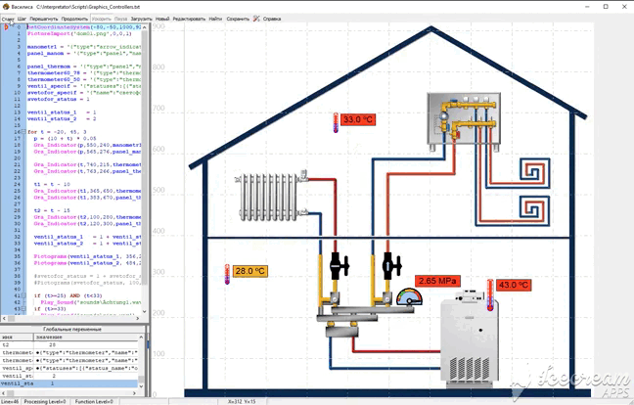Click thermometer icon beside 43.0 °C
The width and height of the screenshot is (634, 405).
(x=490, y=295)
